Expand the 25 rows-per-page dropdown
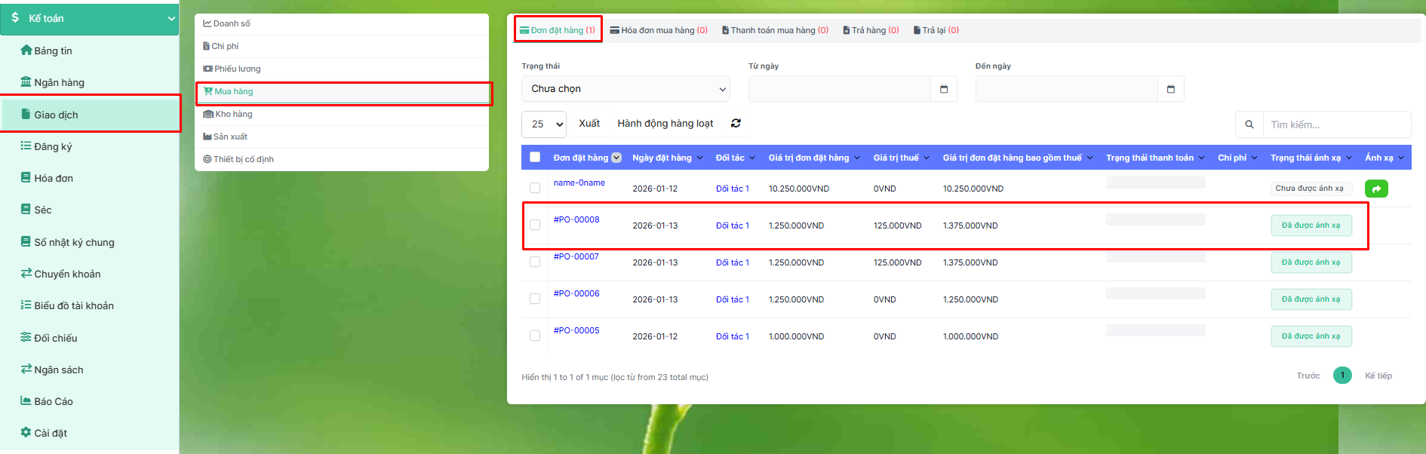 tap(544, 124)
